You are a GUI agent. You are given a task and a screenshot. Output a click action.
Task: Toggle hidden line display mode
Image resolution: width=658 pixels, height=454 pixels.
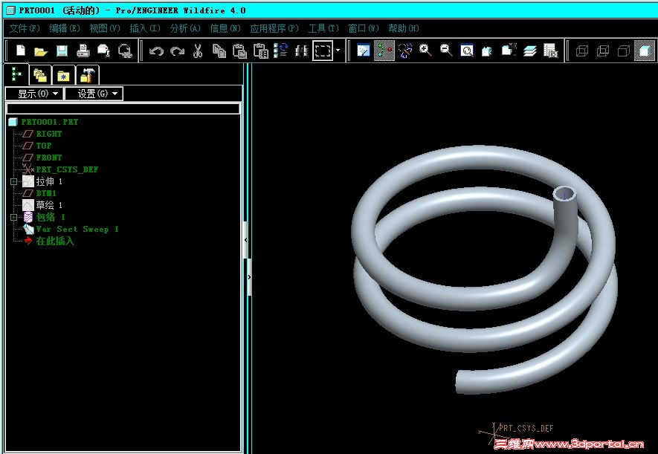point(602,51)
